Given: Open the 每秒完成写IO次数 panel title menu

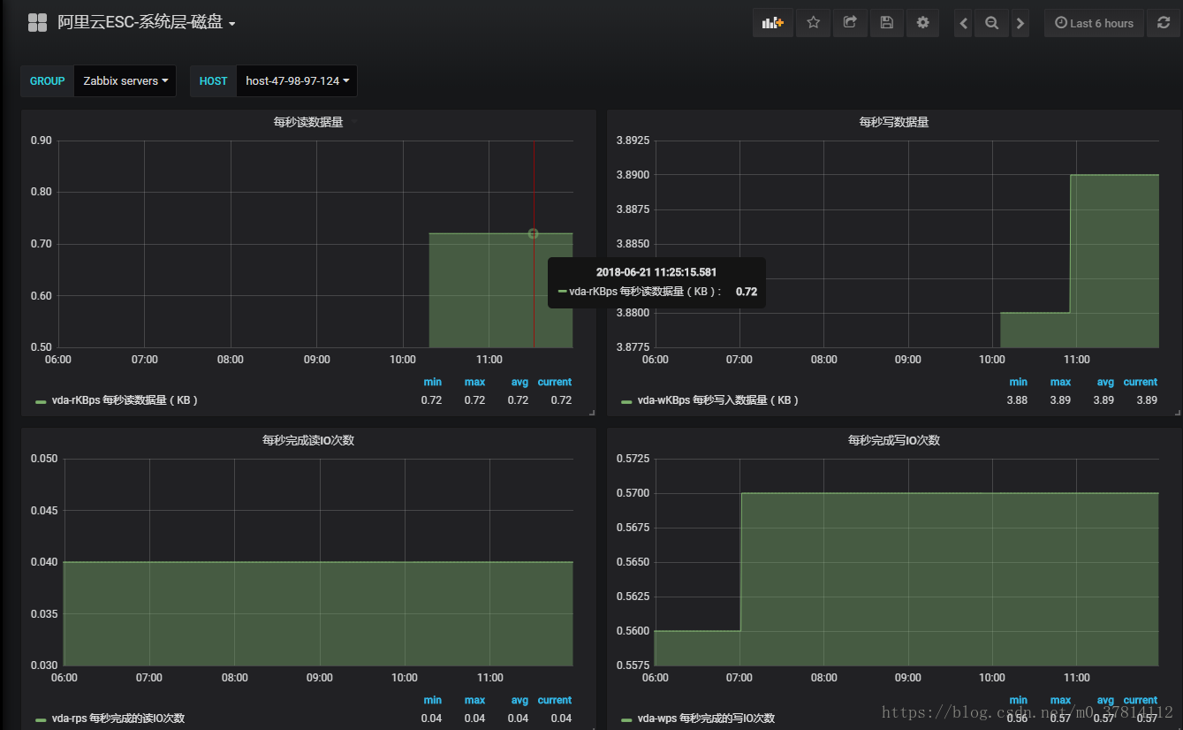Looking at the screenshot, I should click(894, 440).
